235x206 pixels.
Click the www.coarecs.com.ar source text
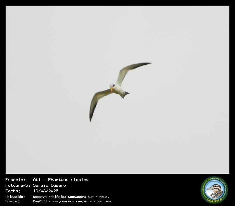(70, 201)
